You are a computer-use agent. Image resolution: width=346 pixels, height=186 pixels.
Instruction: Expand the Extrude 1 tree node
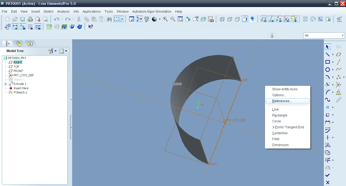pyautogui.click(x=6, y=84)
